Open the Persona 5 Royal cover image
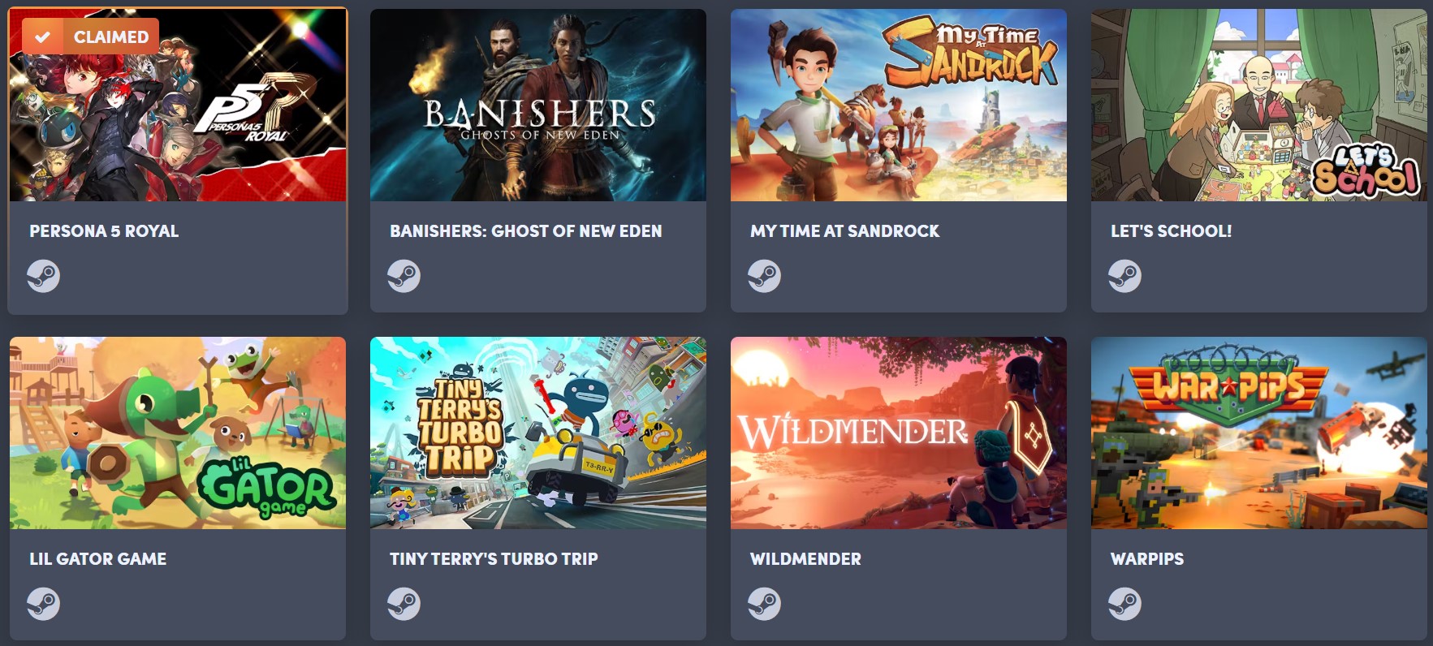 pos(178,106)
